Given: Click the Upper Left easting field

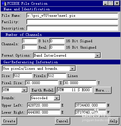Looking at the screenshot, I should coord(44,105).
